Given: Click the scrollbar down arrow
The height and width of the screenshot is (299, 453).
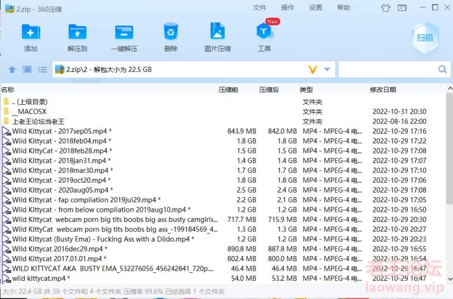Looking at the screenshot, I should (450, 279).
